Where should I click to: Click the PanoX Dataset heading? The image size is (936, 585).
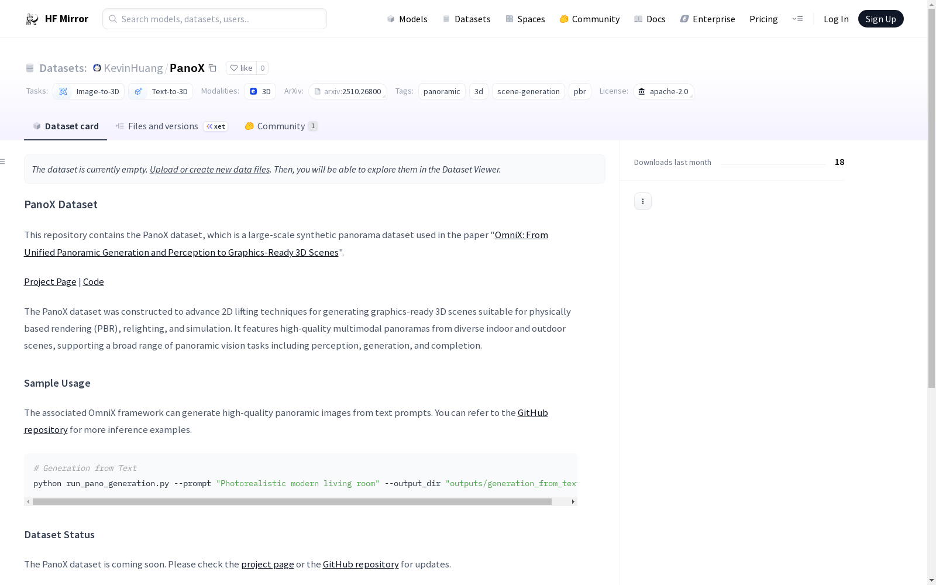61,205
